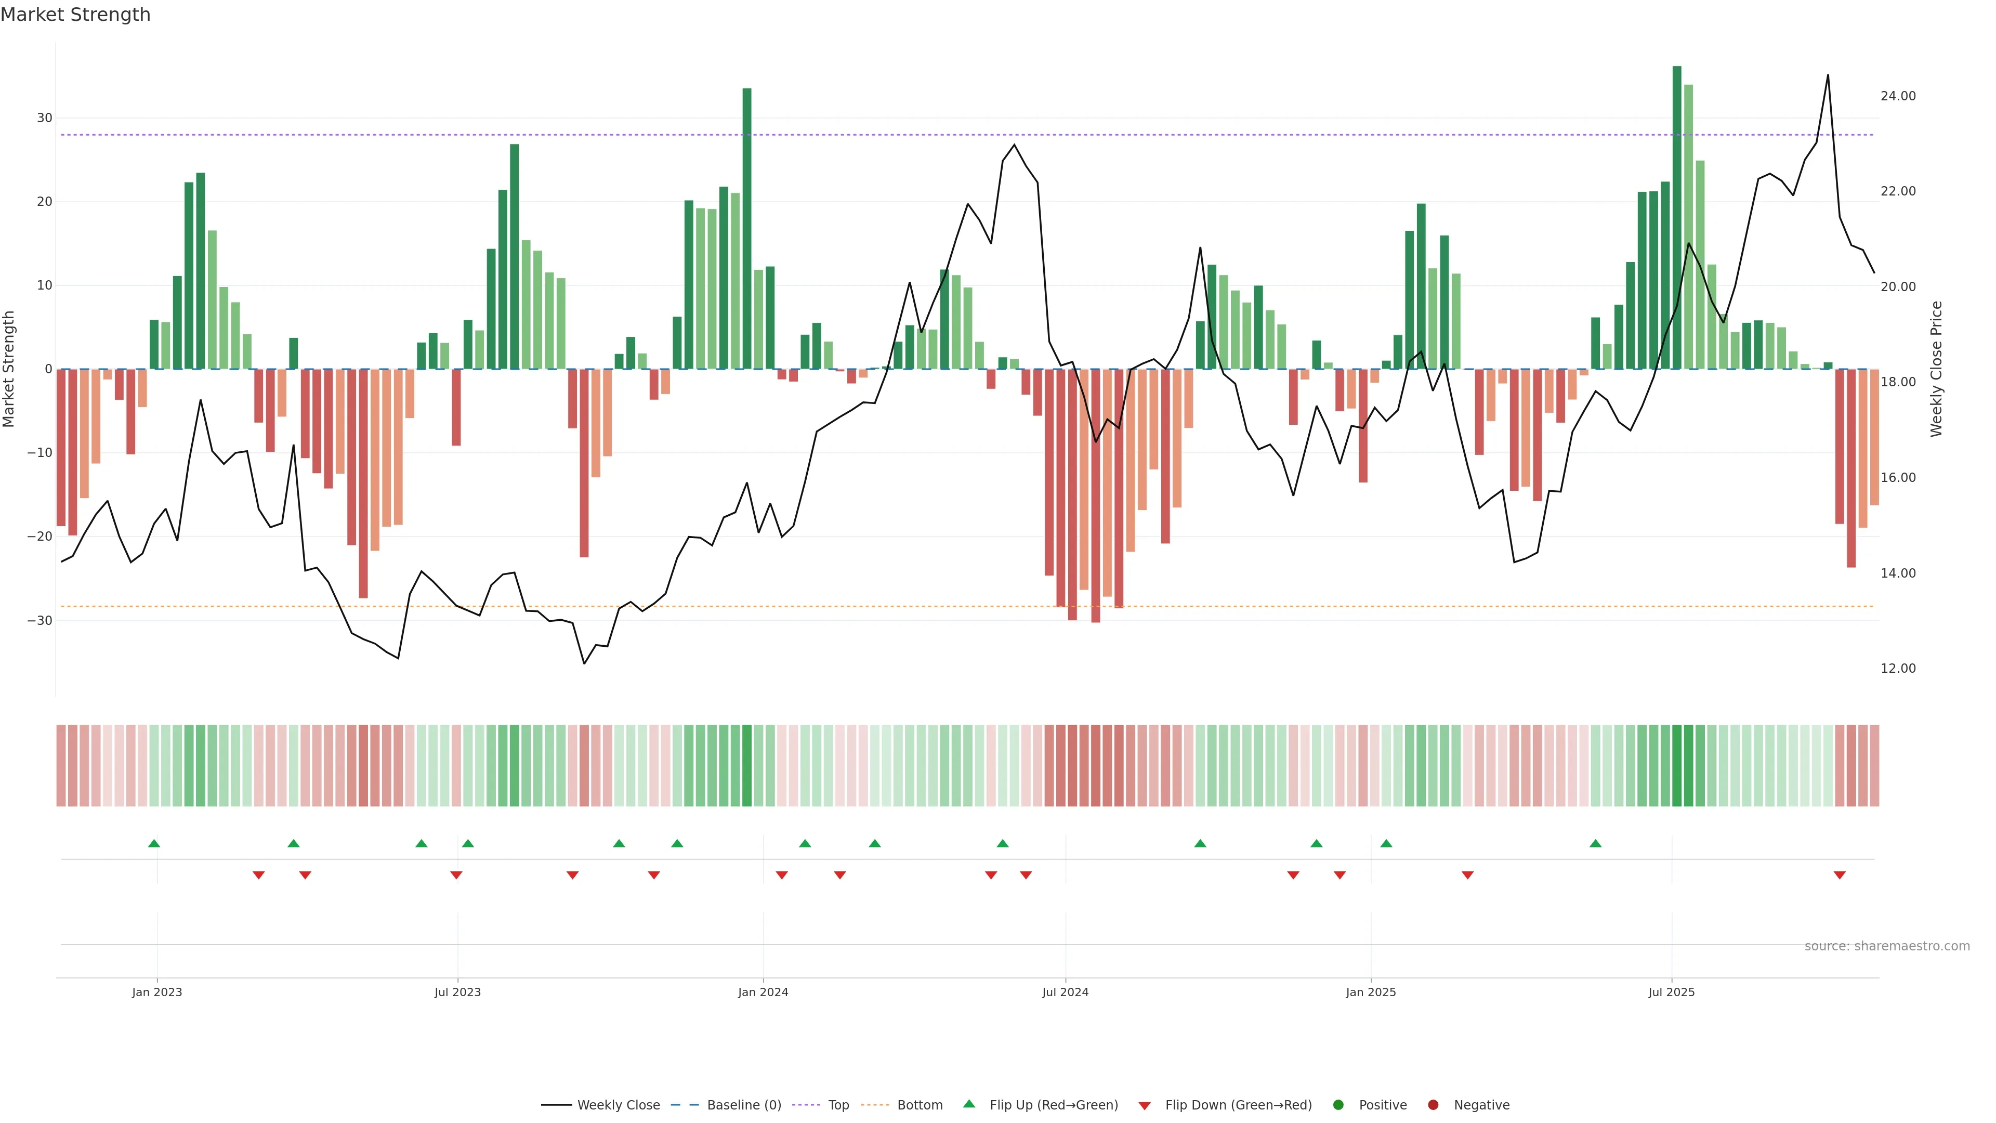Click the dark red Negative legend circle

[x=1433, y=1105]
